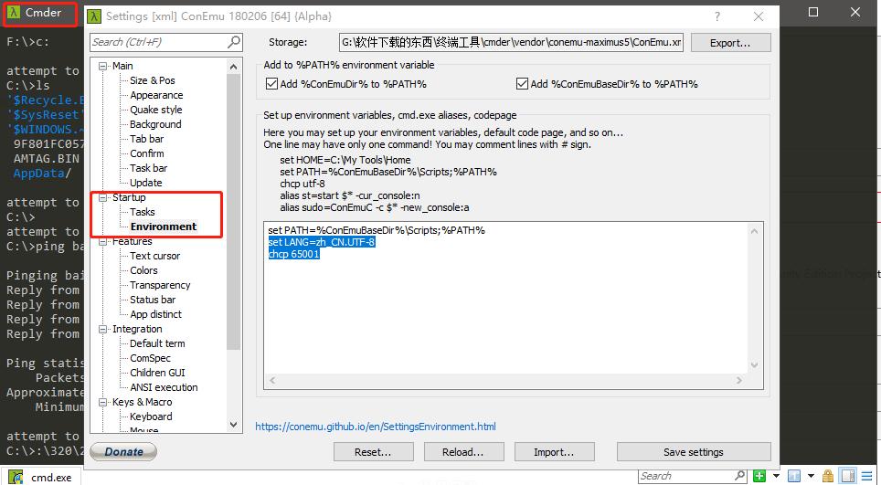Click the Storage path field

511,43
